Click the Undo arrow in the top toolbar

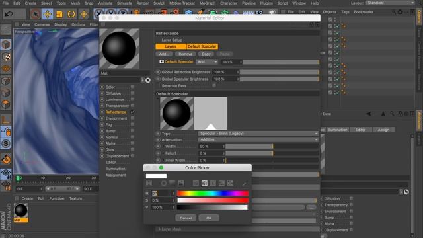point(9,14)
